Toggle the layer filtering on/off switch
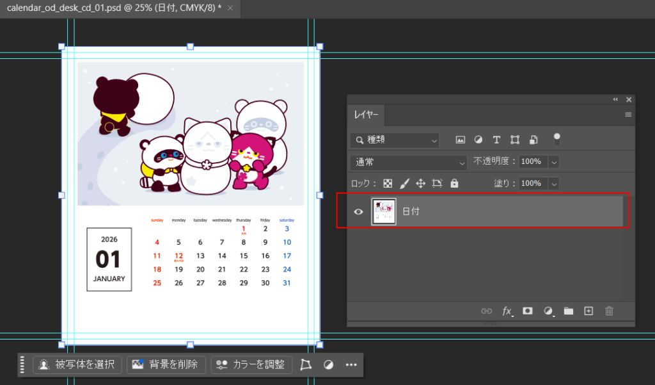Viewport: 655px width, 385px height. [556, 138]
